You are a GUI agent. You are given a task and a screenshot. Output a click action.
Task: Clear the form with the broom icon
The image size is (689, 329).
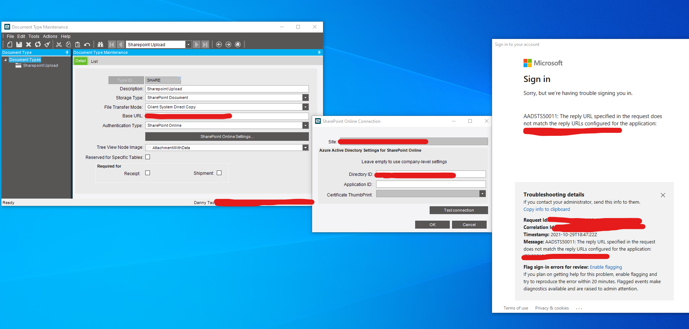pos(47,44)
